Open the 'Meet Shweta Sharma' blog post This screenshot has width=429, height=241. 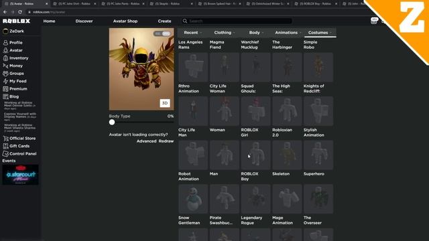pos(20,128)
